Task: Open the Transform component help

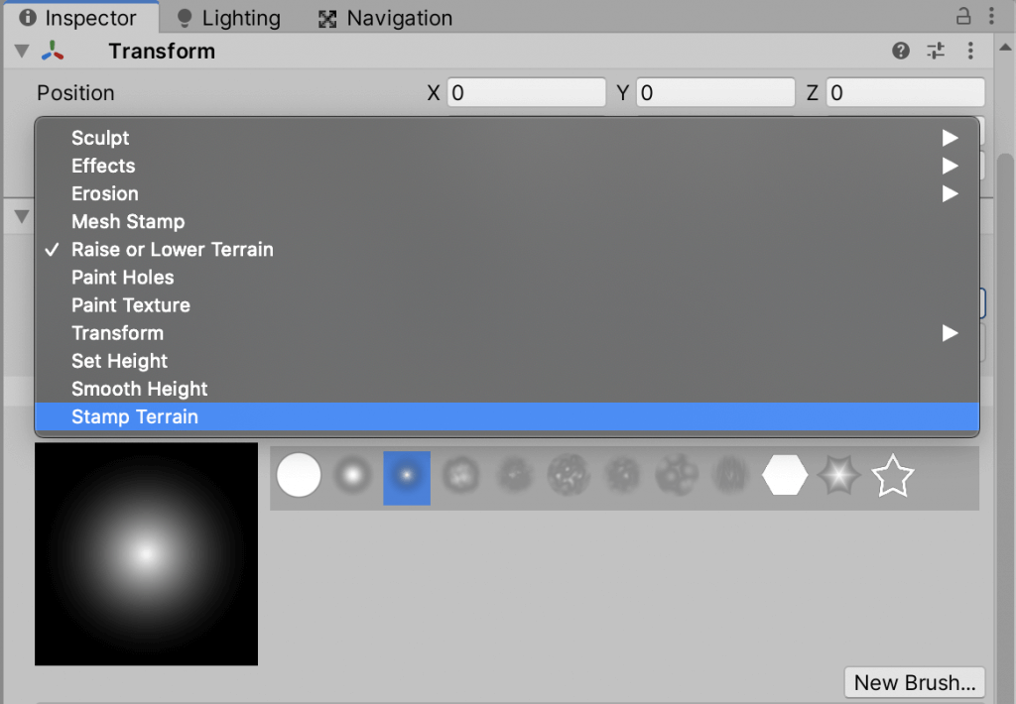Action: pyautogui.click(x=901, y=51)
